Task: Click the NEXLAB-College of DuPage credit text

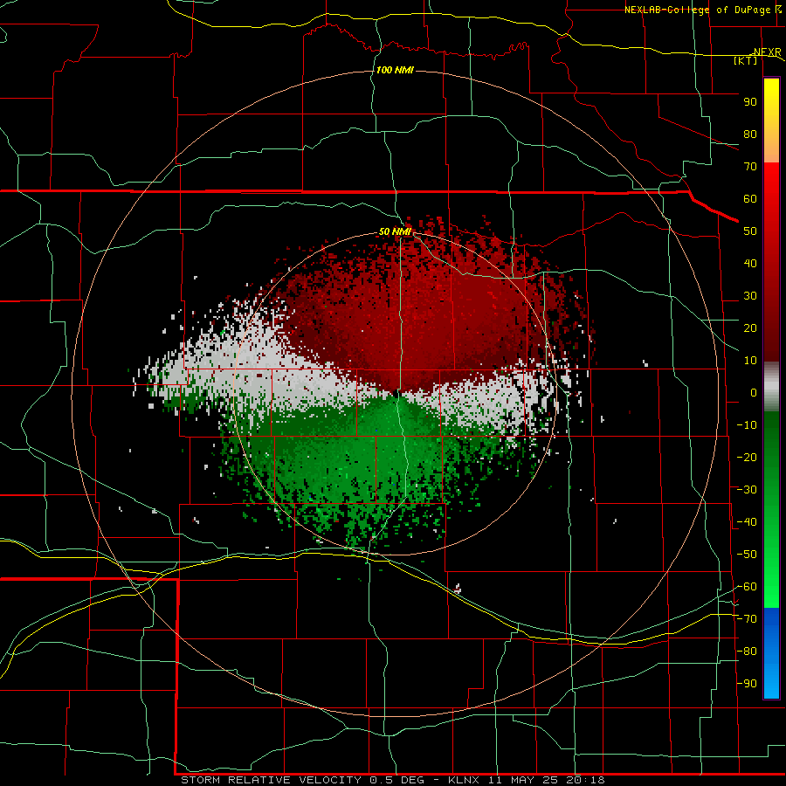Action: pyautogui.click(x=697, y=10)
